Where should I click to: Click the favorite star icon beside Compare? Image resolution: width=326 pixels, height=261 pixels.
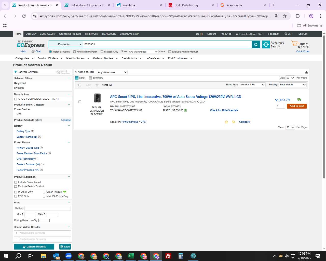click(x=226, y=122)
